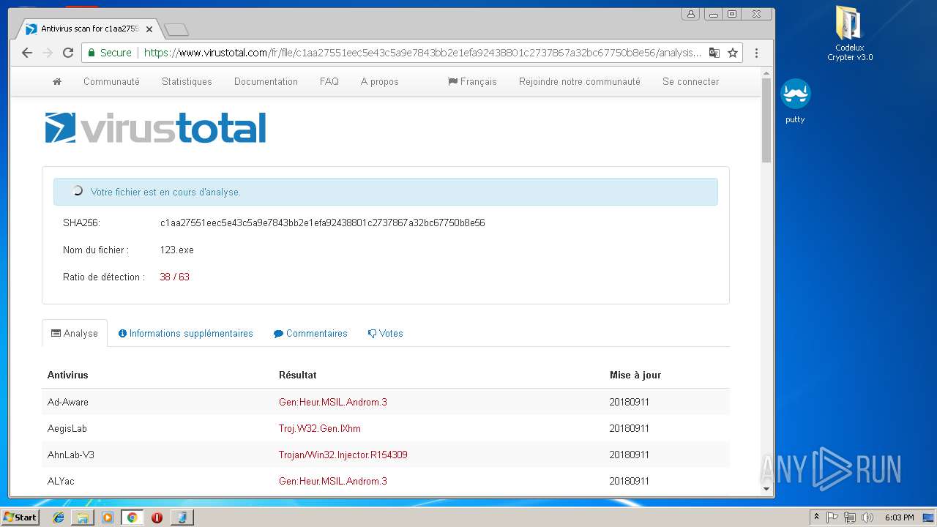Select the putty desktop icon
The image size is (937, 527).
(795, 101)
